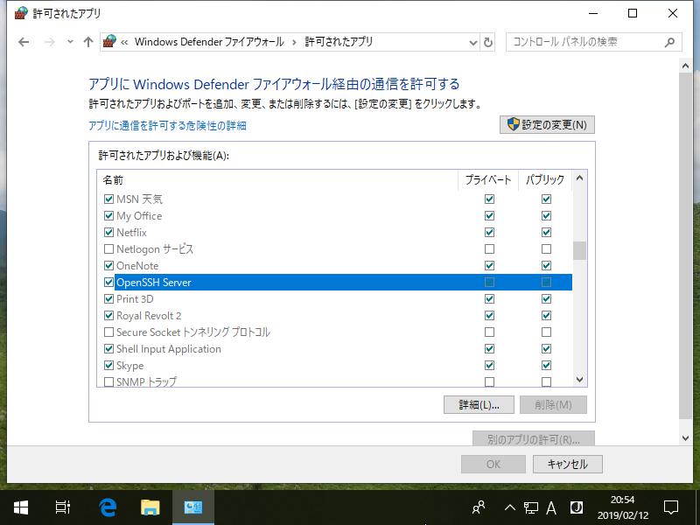Image resolution: width=700 pixels, height=525 pixels.
Task: Click the refresh icon in the address bar
Action: 487,41
